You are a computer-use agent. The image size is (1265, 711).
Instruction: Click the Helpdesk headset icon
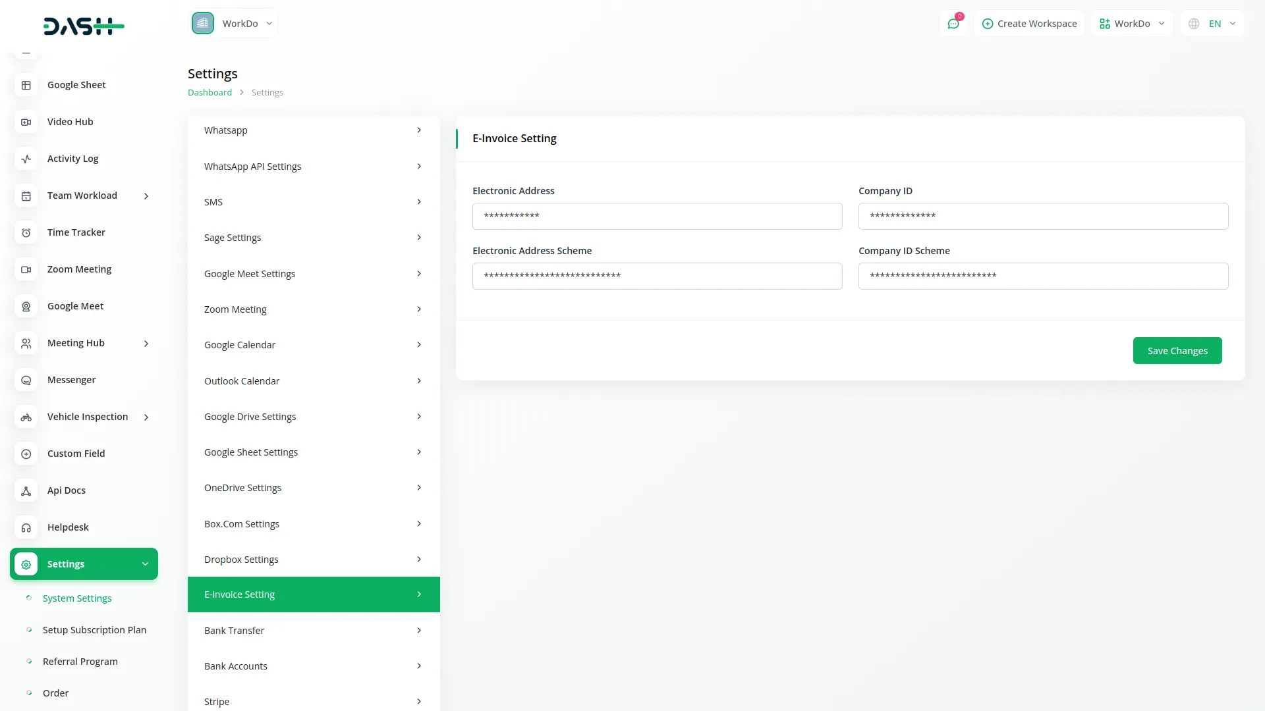pyautogui.click(x=26, y=527)
